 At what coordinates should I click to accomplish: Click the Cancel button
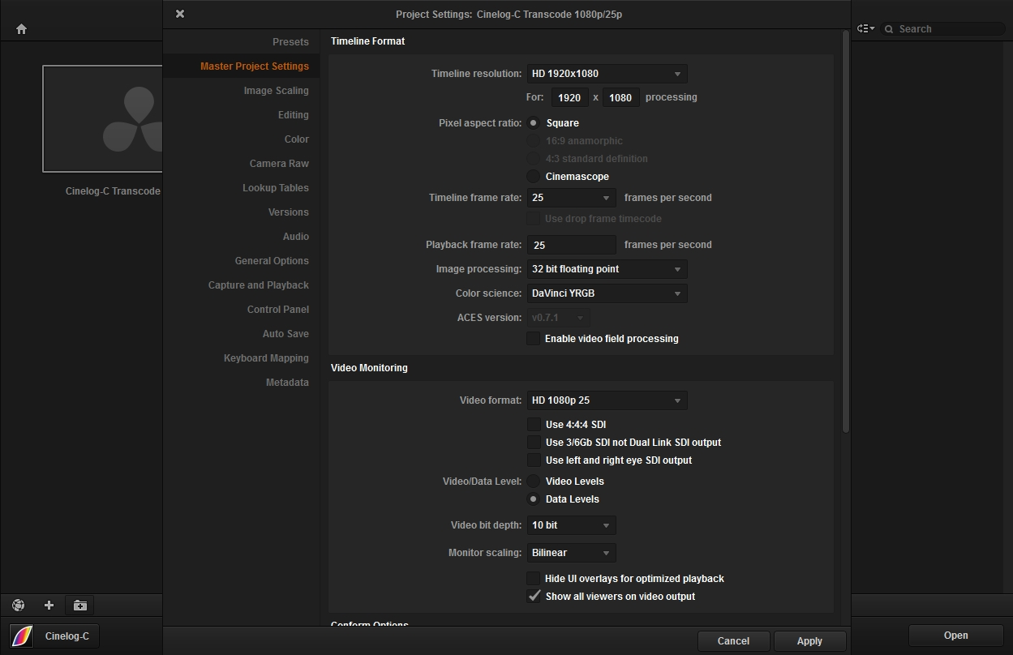733,641
